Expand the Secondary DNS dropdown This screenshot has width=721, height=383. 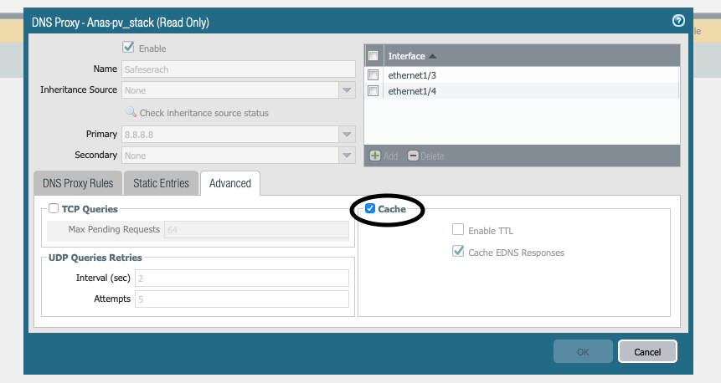(347, 156)
